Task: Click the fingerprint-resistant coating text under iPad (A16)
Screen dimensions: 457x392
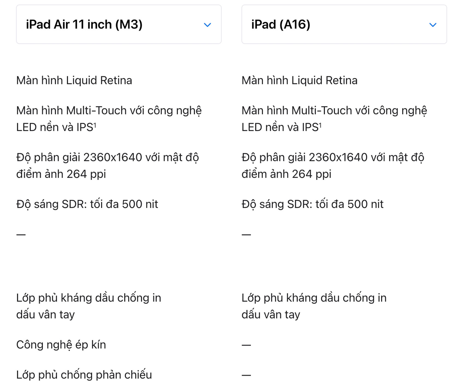Action: coord(314,306)
